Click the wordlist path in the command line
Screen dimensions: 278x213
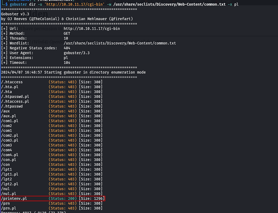(169, 4)
